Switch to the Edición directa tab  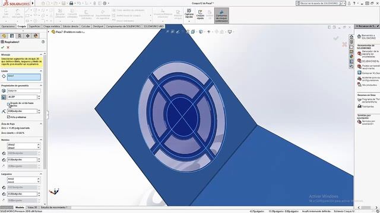tap(71, 26)
